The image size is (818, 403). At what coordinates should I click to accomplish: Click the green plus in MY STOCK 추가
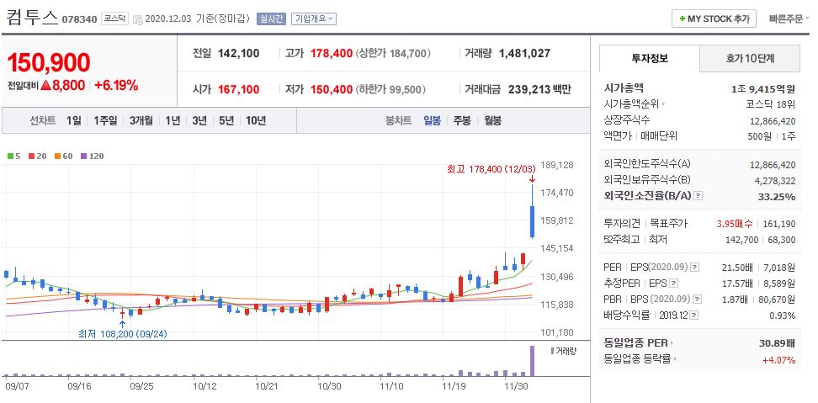coord(682,19)
